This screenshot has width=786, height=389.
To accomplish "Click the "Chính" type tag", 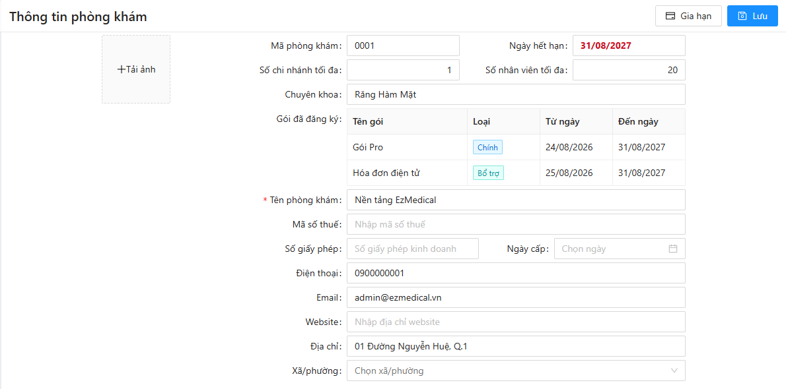I will pos(487,147).
